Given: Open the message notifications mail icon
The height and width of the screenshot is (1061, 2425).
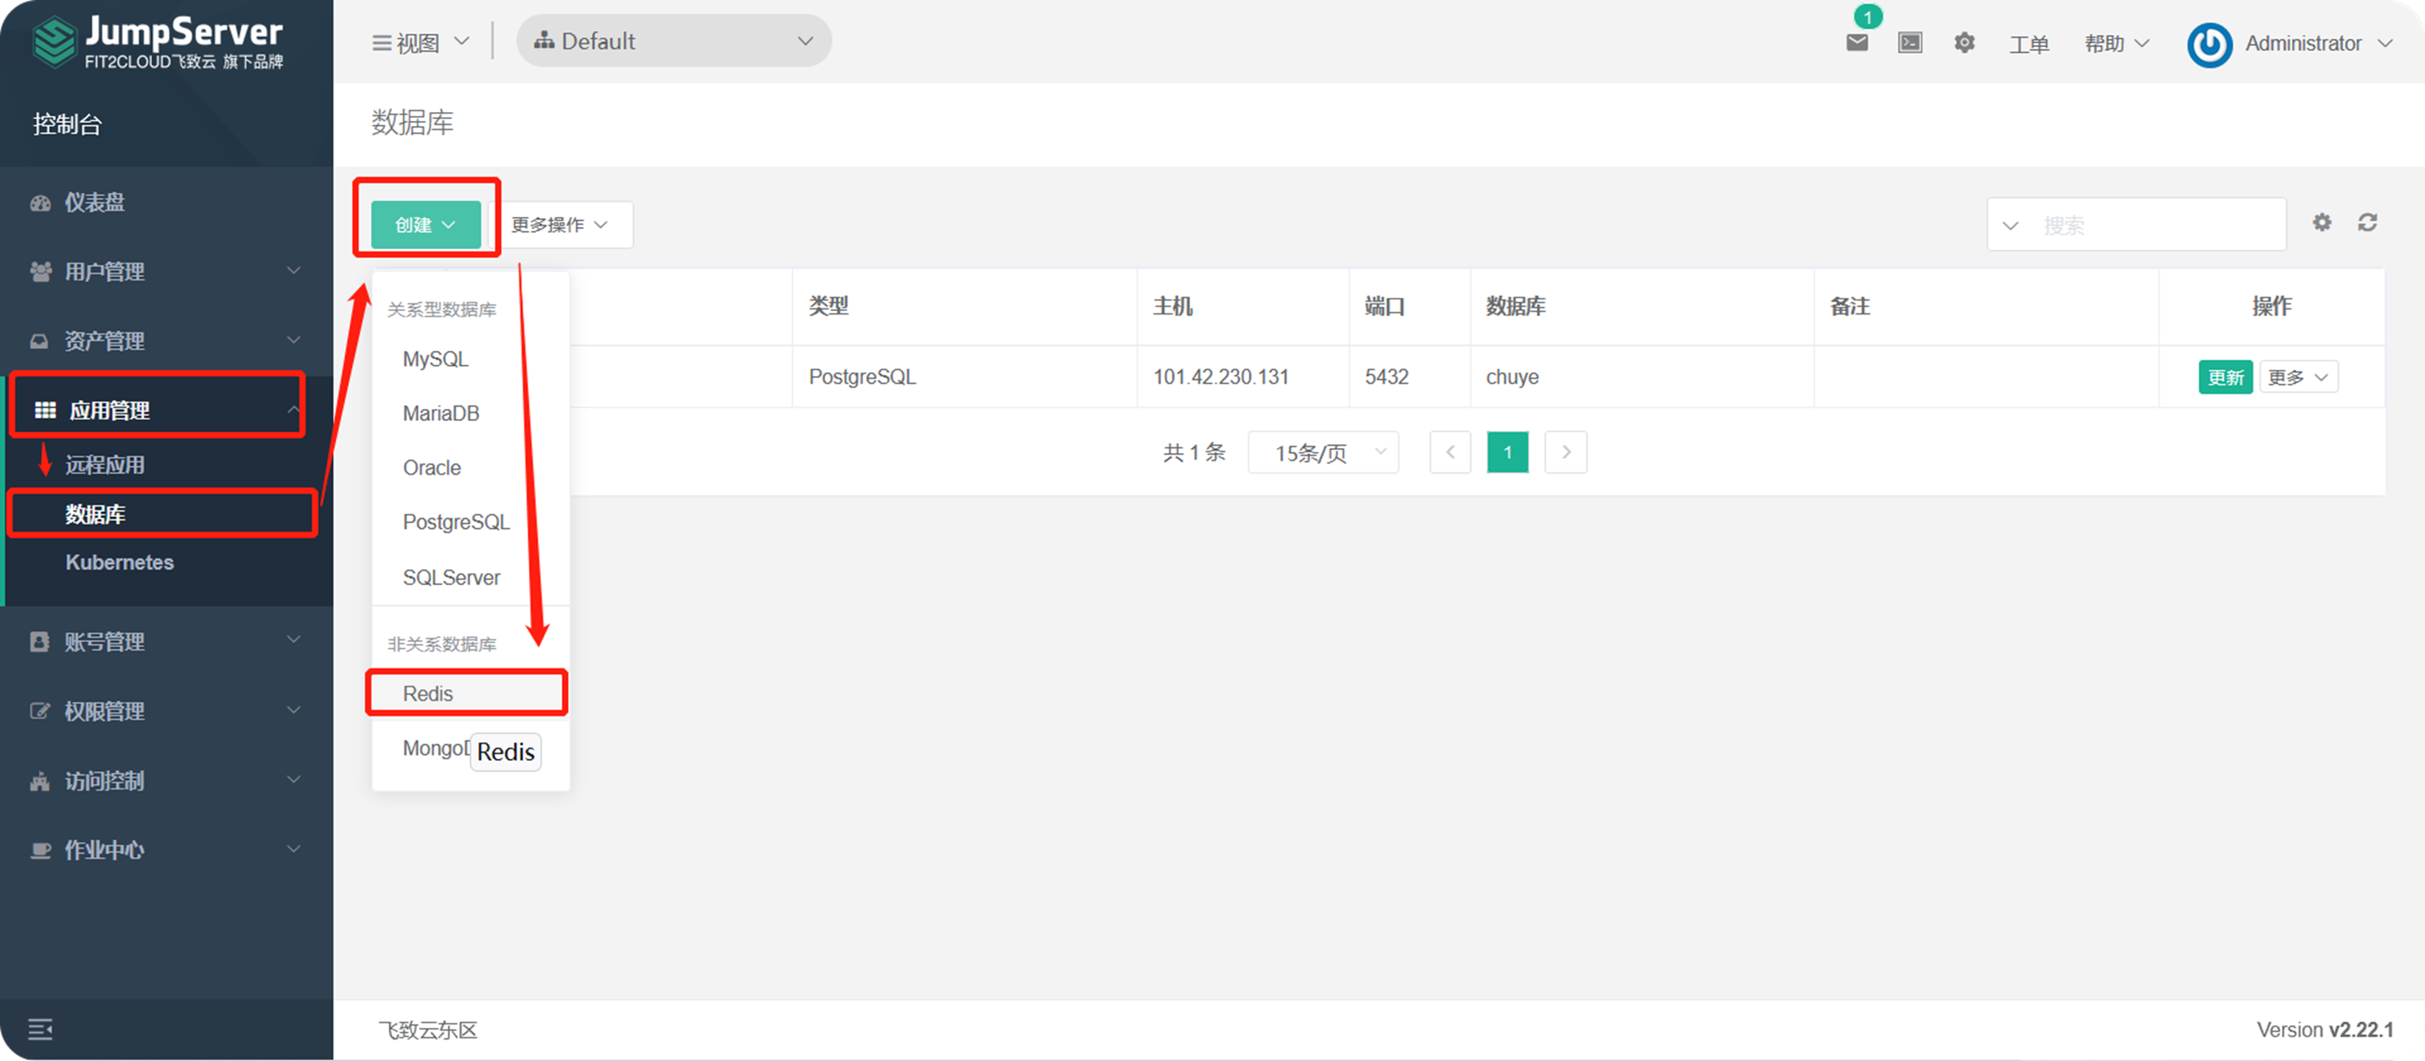Looking at the screenshot, I should [1856, 42].
